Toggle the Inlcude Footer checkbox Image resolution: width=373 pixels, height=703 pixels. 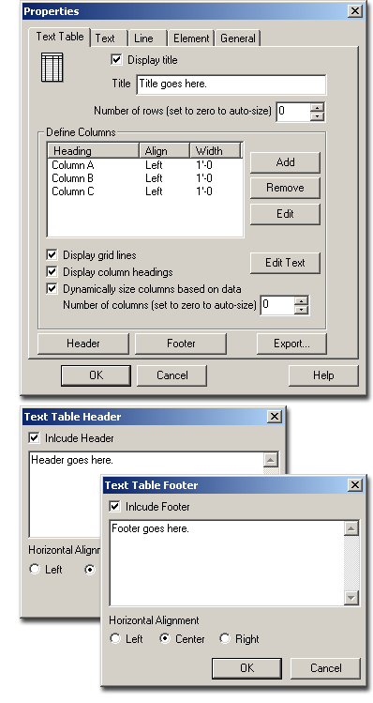click(x=114, y=507)
